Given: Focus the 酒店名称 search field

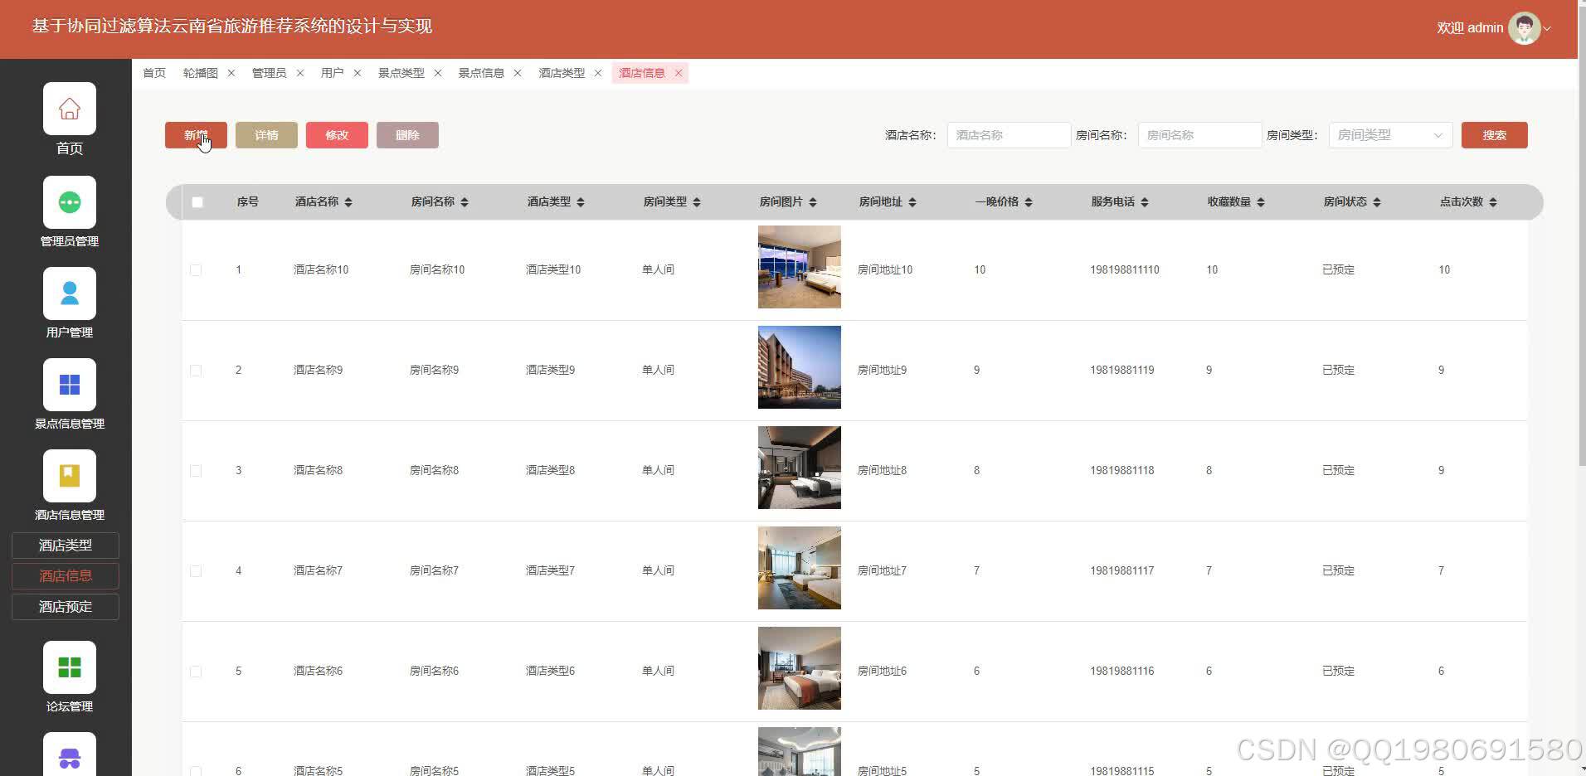Looking at the screenshot, I should click(x=1009, y=135).
